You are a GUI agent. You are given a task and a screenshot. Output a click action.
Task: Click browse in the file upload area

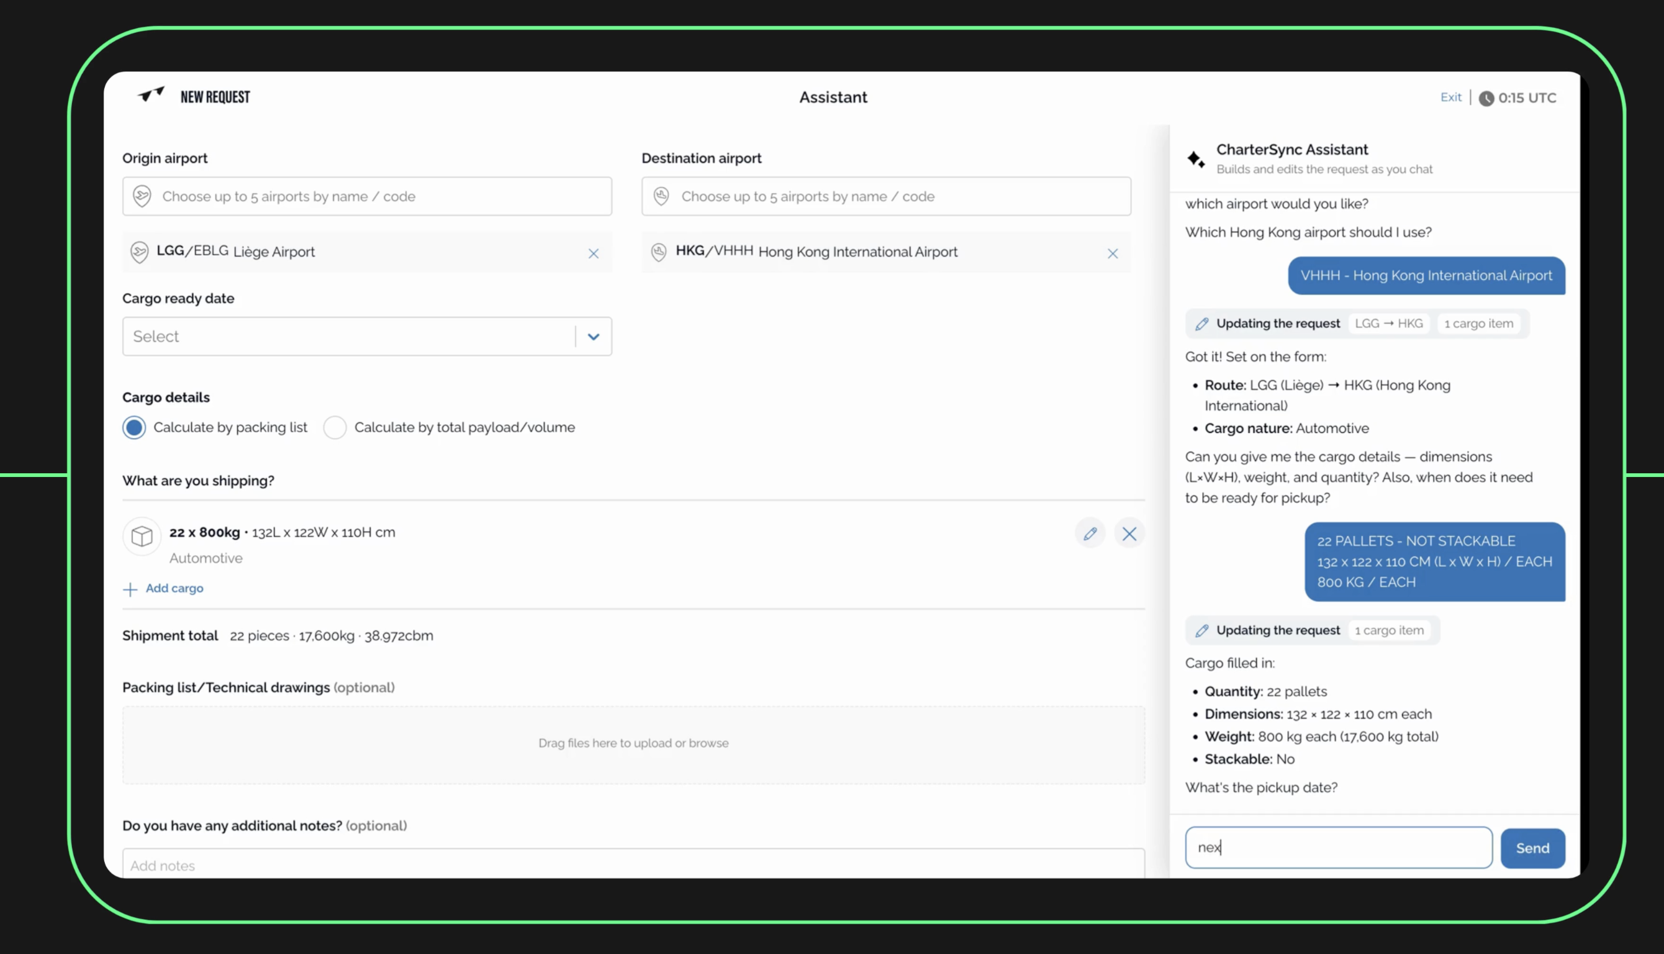tap(708, 743)
